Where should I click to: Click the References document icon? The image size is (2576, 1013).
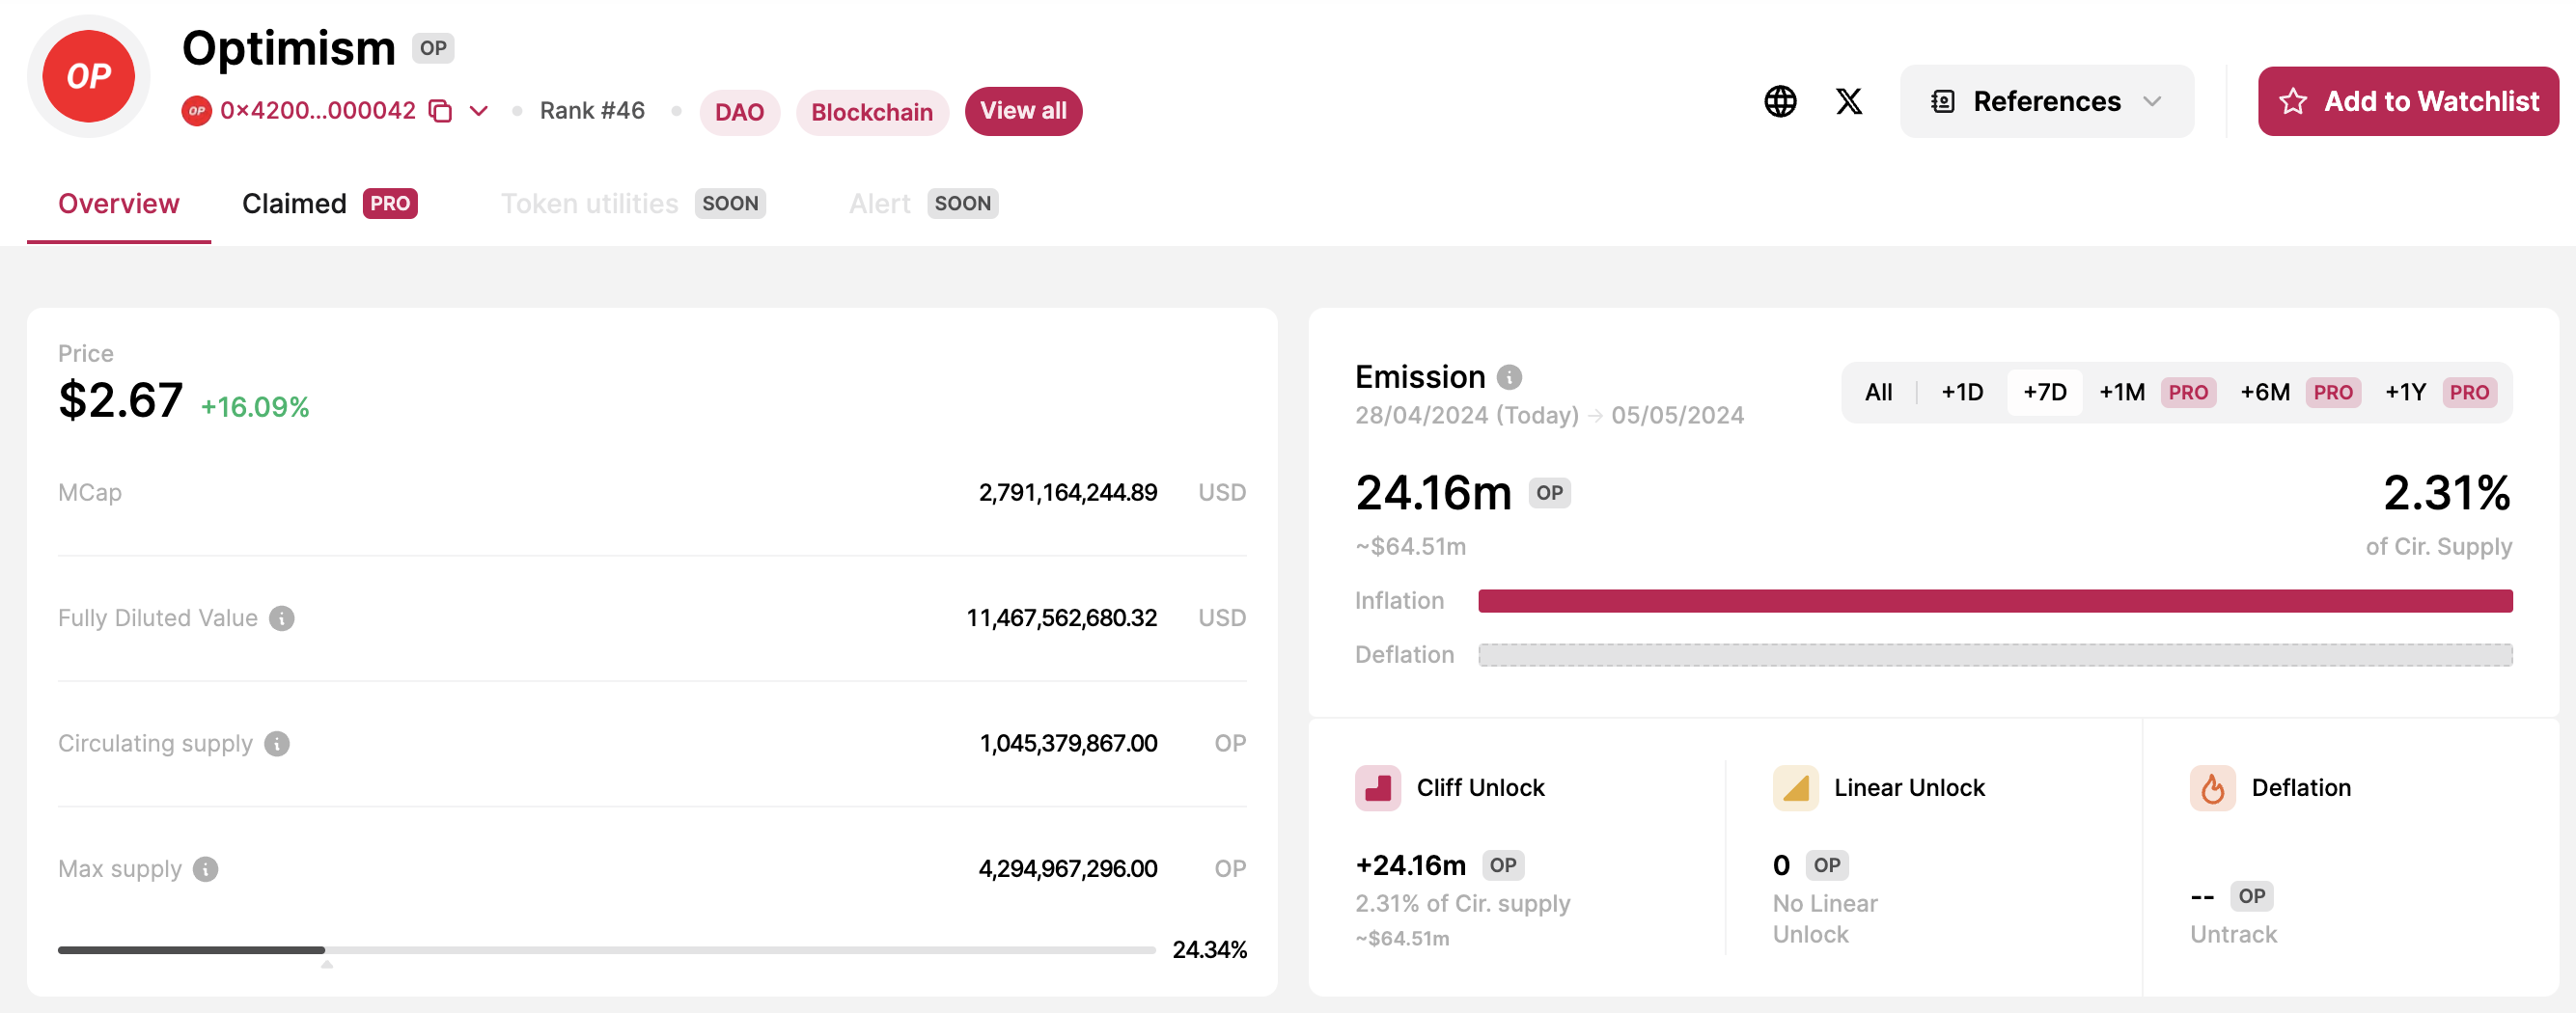point(1943,101)
